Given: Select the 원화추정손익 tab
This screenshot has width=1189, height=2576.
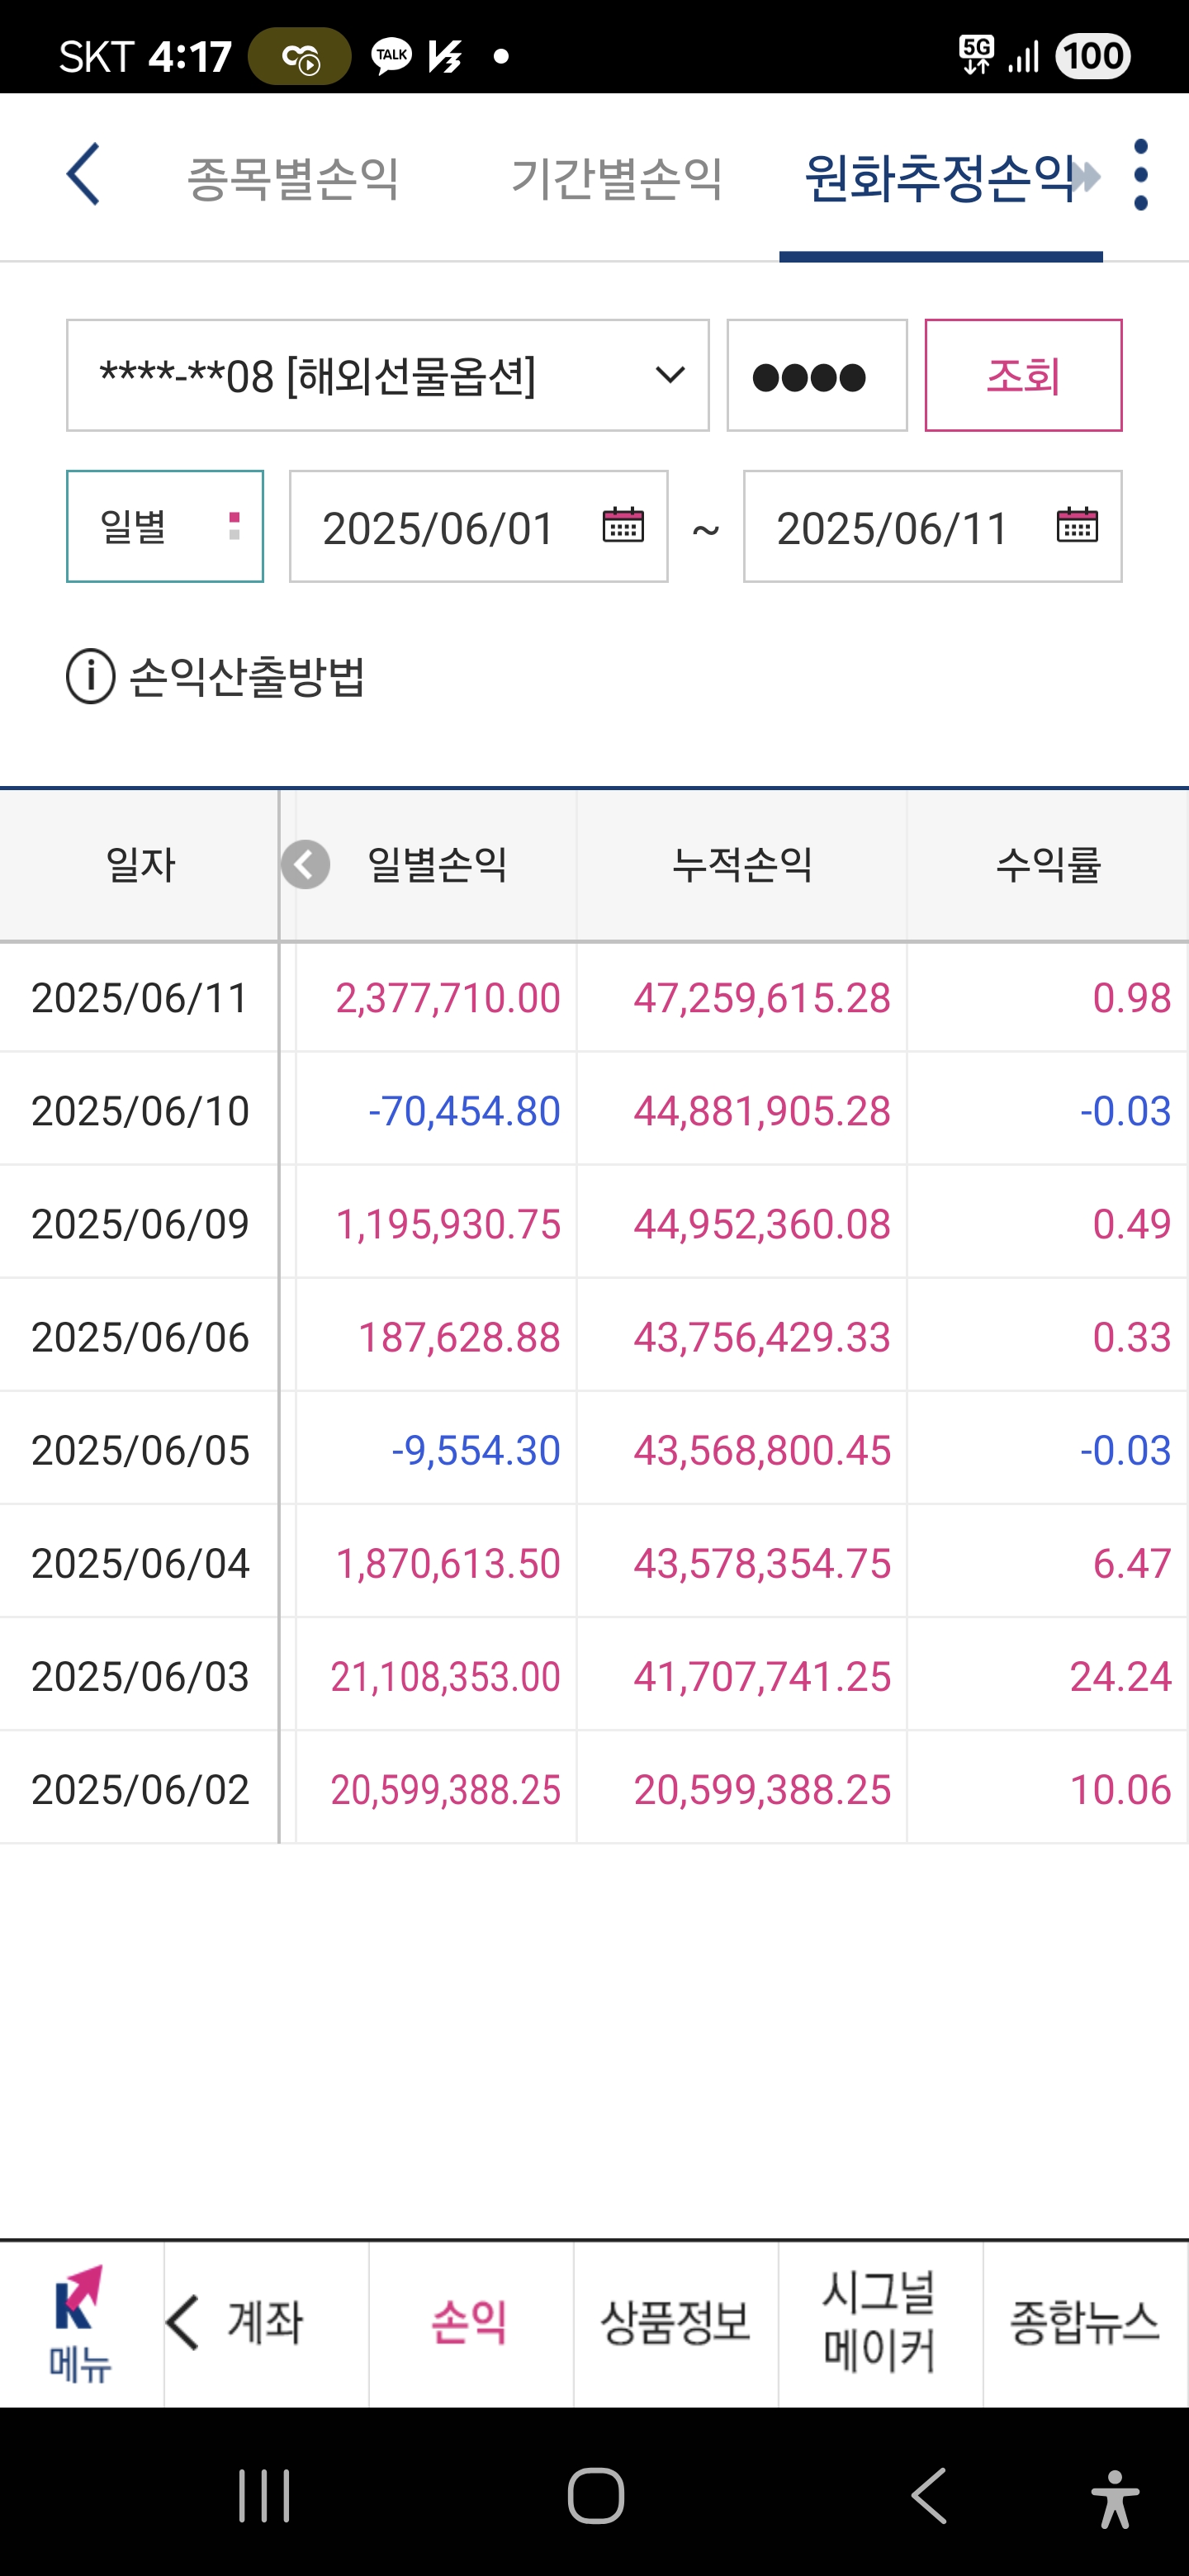Looking at the screenshot, I should [x=940, y=178].
